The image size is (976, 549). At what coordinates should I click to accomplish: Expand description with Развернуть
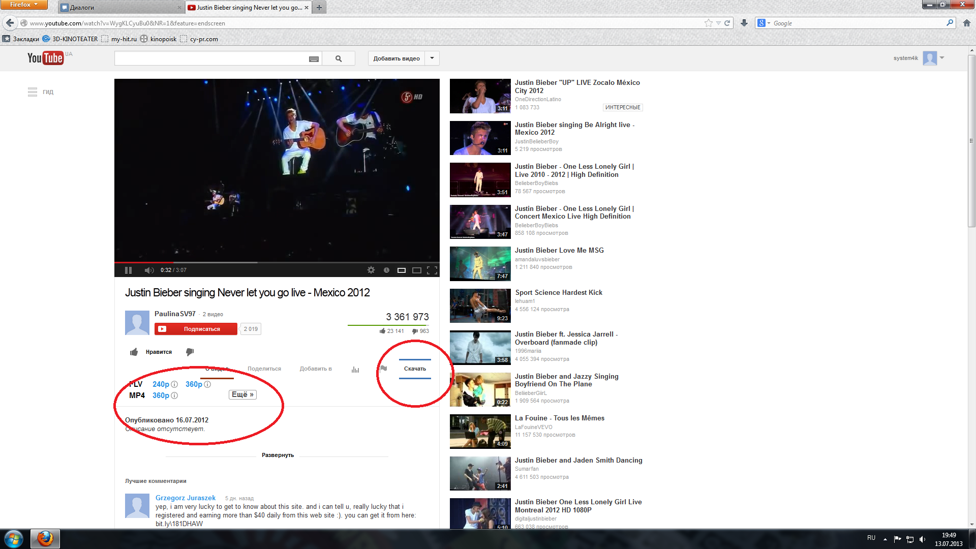tap(278, 455)
